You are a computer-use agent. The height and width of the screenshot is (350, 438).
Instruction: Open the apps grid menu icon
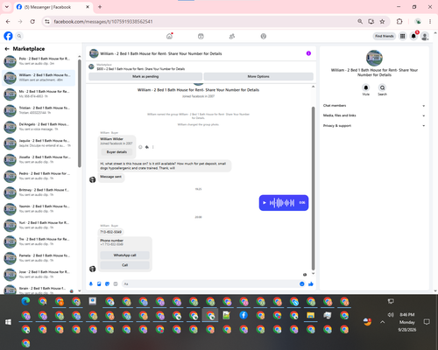point(402,36)
